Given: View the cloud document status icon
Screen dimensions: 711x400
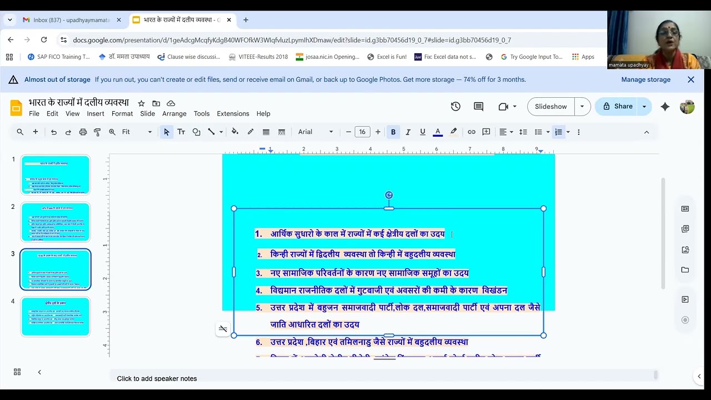Looking at the screenshot, I should pyautogui.click(x=171, y=103).
